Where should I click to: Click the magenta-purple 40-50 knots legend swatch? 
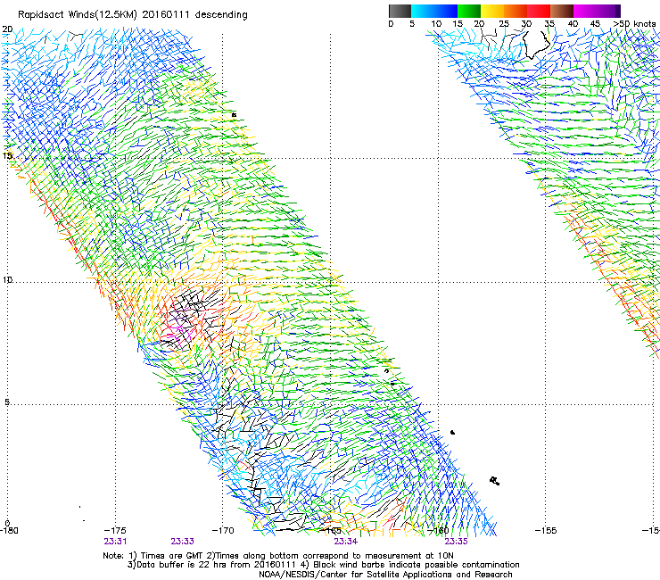597,11
